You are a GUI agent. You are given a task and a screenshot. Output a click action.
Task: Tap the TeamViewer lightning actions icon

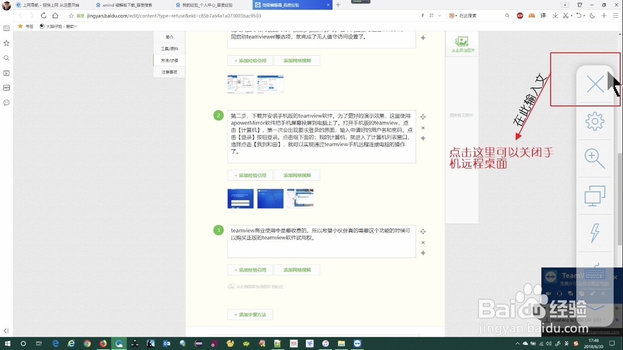[595, 233]
